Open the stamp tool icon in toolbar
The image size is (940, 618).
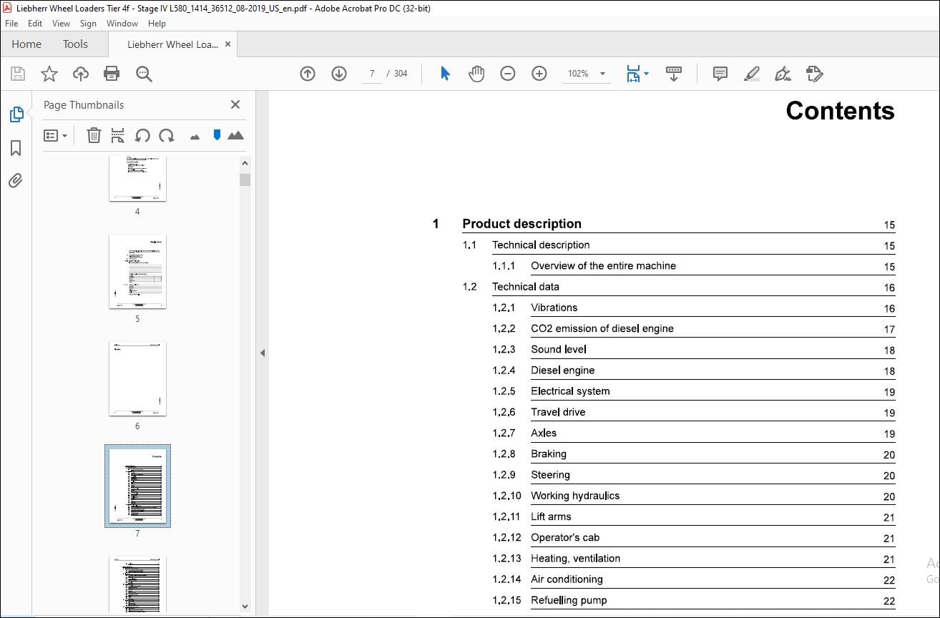click(x=814, y=74)
